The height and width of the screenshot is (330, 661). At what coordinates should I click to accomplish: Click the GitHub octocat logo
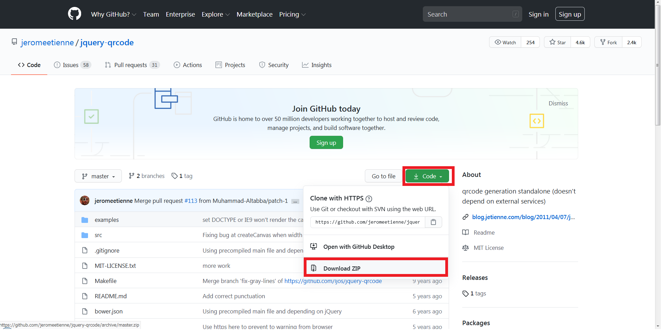point(75,14)
